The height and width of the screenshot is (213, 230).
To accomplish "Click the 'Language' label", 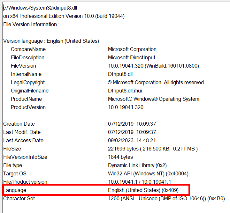I will [x=15, y=190].
